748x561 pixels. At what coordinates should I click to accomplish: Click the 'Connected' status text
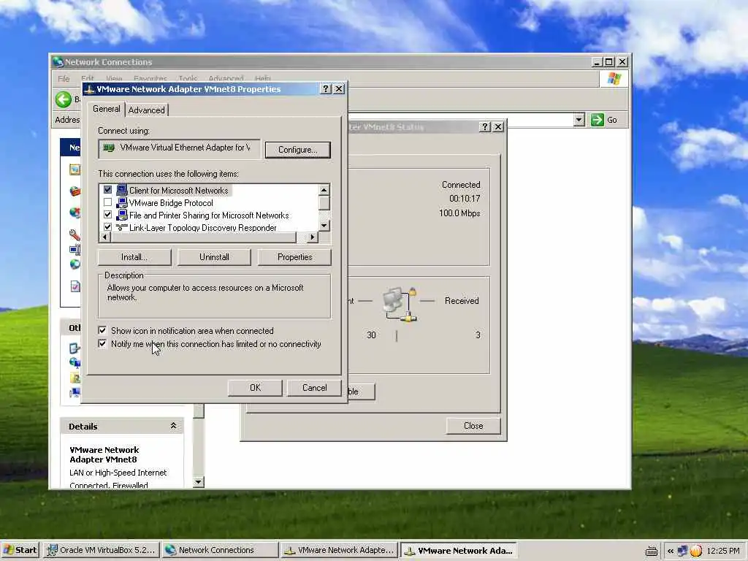(x=461, y=185)
